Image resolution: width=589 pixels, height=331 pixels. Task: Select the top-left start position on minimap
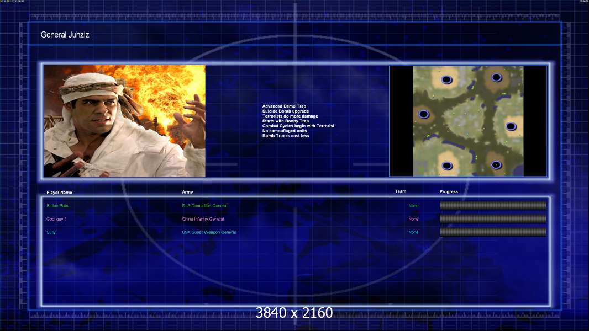tap(446, 79)
